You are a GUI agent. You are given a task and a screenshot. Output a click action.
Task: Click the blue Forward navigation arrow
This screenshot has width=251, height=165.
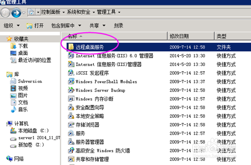16,13
